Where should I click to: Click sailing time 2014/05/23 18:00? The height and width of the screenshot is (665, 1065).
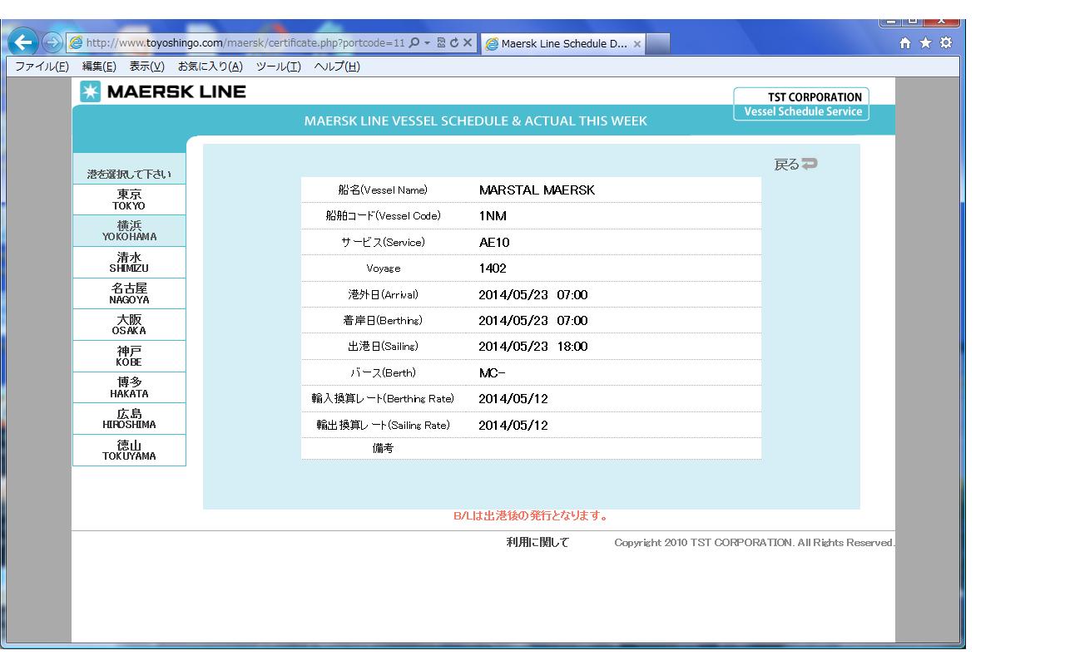point(532,347)
